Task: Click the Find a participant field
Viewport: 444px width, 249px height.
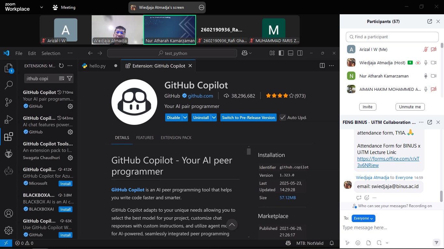Action: 392,37
